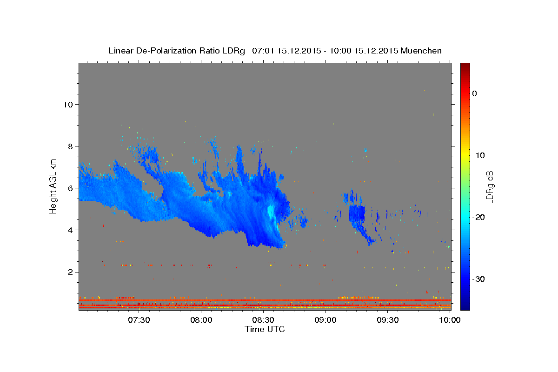Click the colorbar value '-20'
The height and width of the screenshot is (372, 558).
pos(479,217)
